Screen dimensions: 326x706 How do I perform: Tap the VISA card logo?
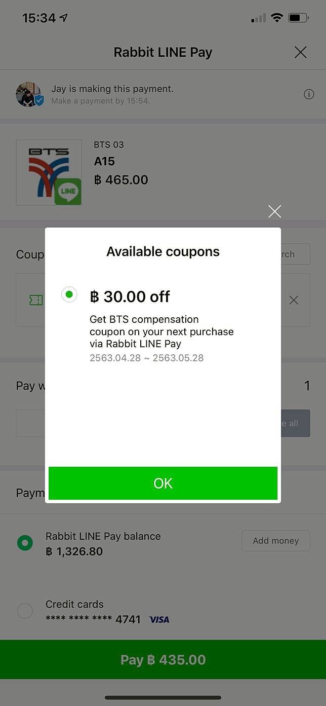[159, 619]
